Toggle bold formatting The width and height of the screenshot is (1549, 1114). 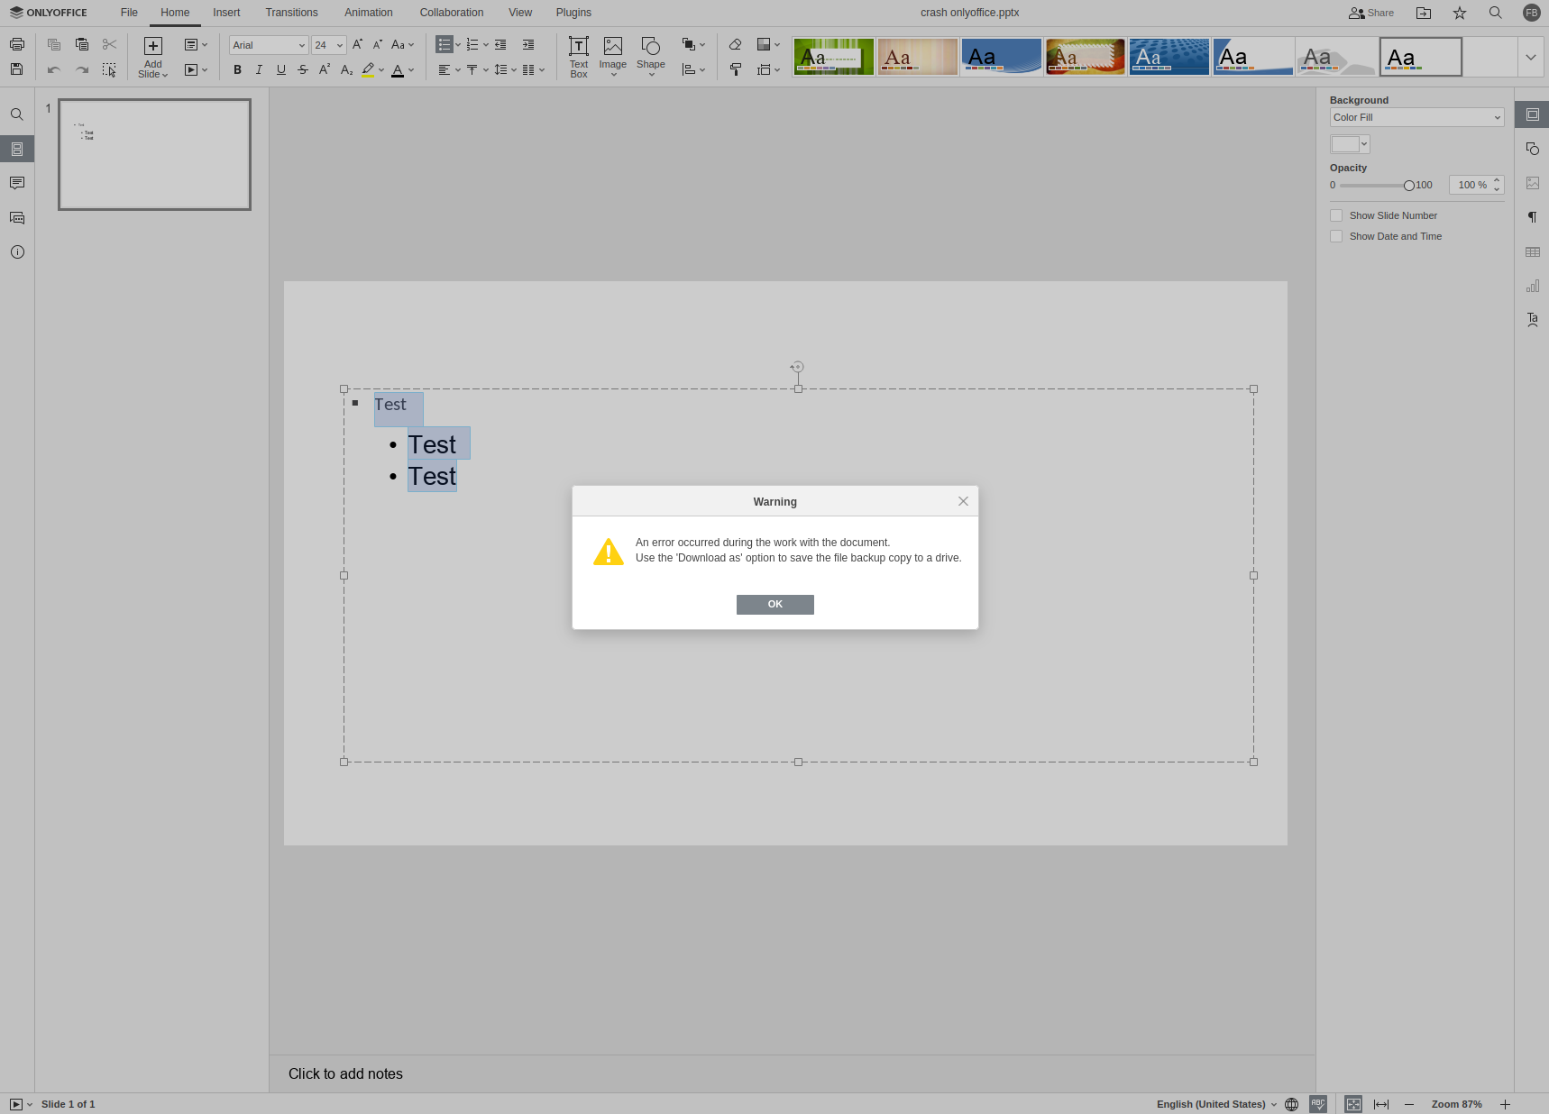236,69
